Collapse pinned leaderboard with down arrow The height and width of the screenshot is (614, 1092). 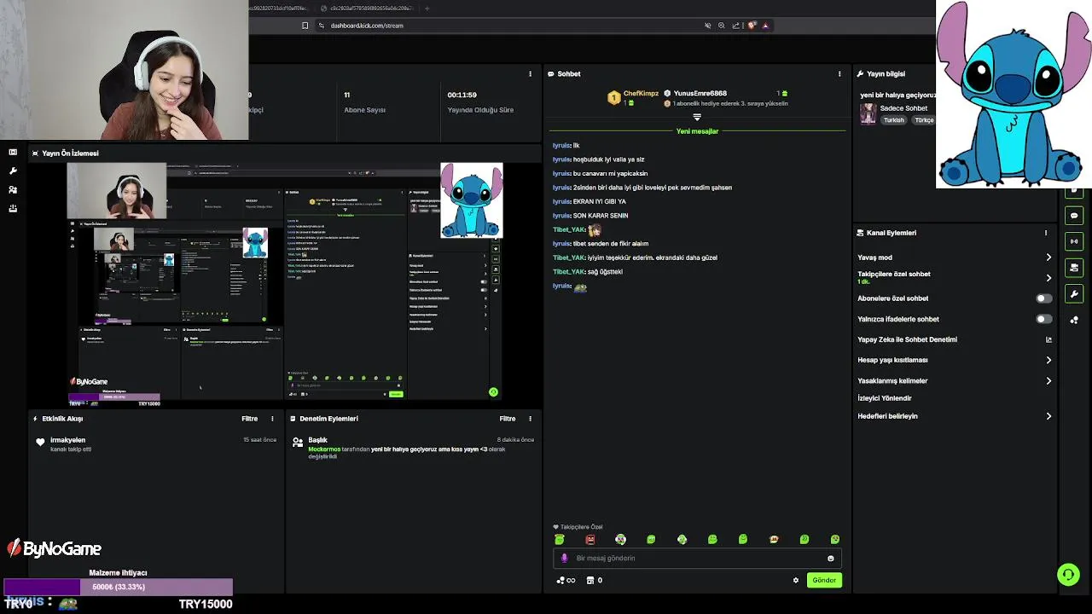point(697,117)
